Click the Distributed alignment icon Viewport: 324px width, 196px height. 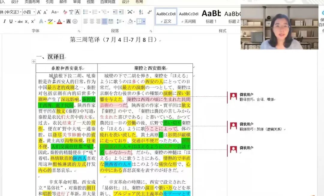[x=111, y=21]
